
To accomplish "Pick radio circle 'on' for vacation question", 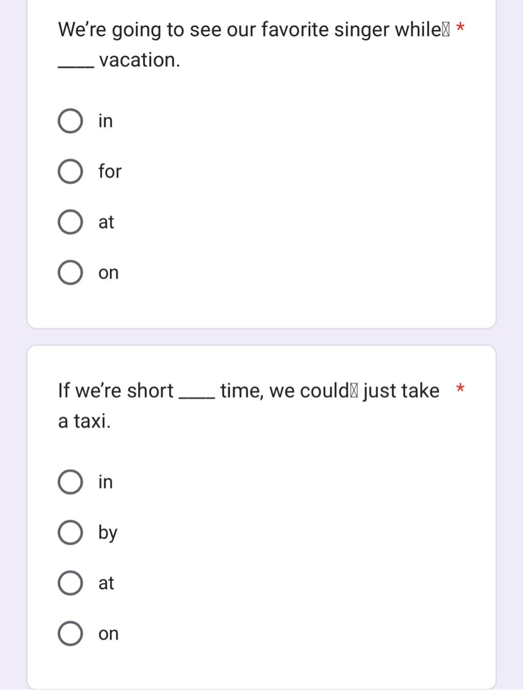I will pos(70,273).
